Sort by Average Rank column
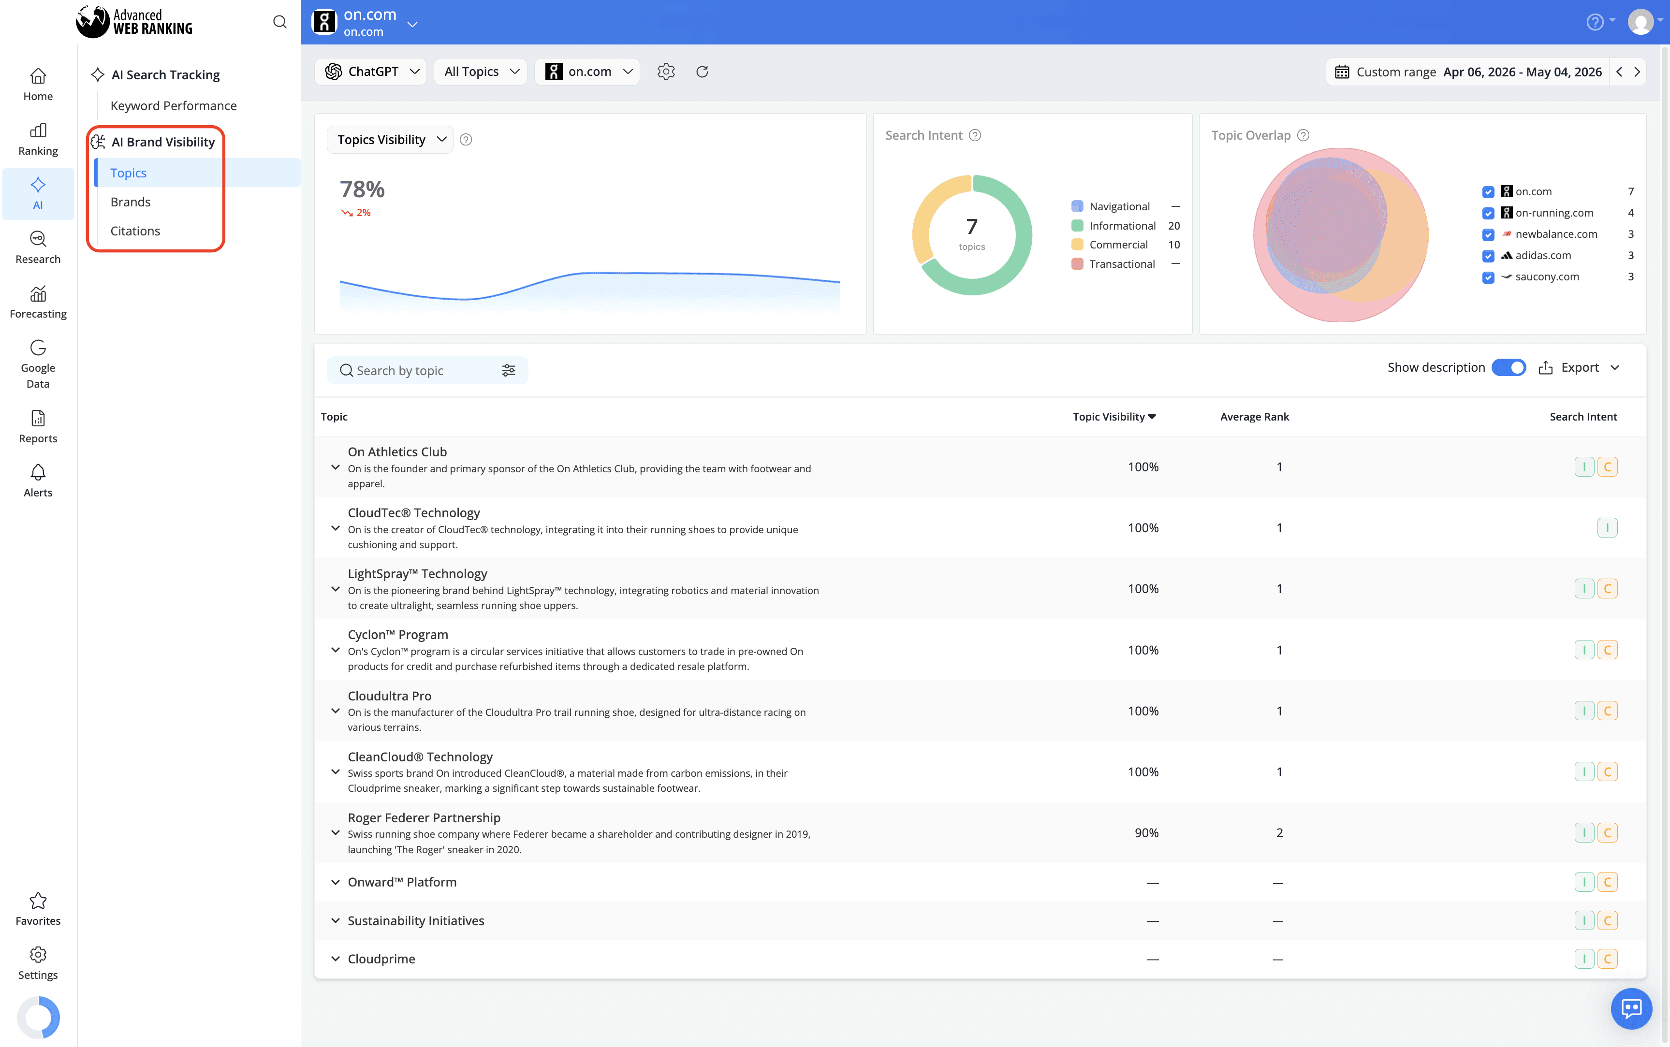The image size is (1670, 1047). pos(1254,417)
